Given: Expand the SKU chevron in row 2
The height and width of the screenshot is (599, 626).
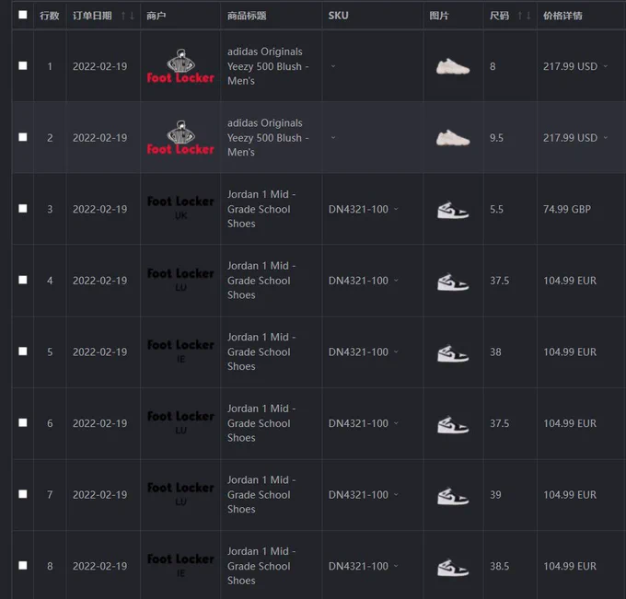Looking at the screenshot, I should tap(333, 138).
